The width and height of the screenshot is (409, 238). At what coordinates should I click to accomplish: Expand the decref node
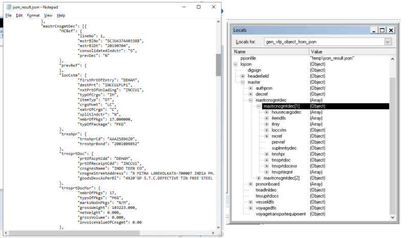coord(251,94)
